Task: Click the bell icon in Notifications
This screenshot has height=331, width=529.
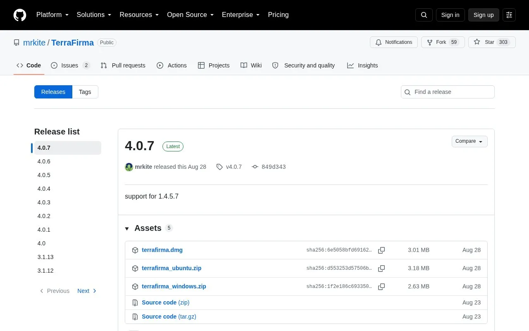Action: (x=379, y=42)
